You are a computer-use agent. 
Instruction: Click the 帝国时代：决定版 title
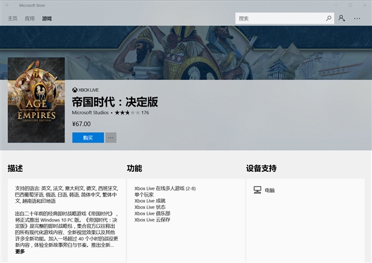click(x=115, y=102)
